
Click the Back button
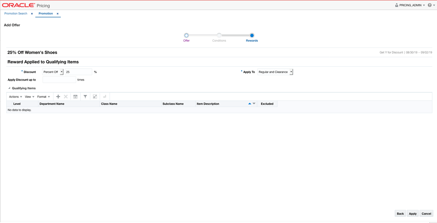coord(400,214)
